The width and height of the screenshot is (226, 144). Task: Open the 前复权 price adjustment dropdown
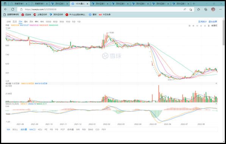[x=214, y=26]
